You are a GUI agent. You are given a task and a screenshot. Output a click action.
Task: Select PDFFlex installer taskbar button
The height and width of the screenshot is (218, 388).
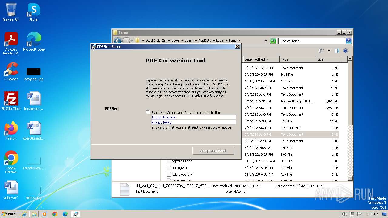point(75,214)
